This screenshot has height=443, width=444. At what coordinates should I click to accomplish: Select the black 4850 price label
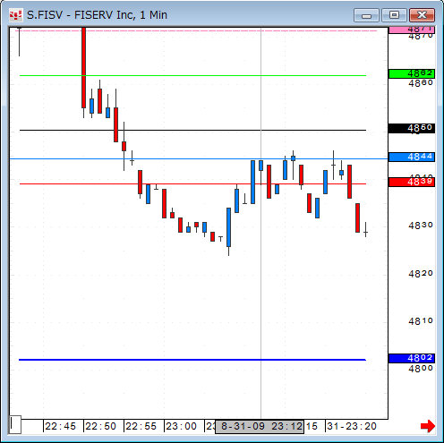click(x=412, y=128)
